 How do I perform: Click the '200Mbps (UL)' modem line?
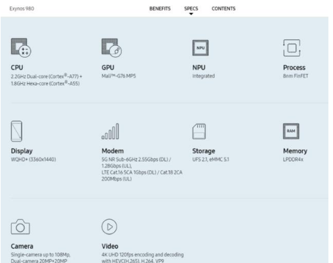click(117, 179)
